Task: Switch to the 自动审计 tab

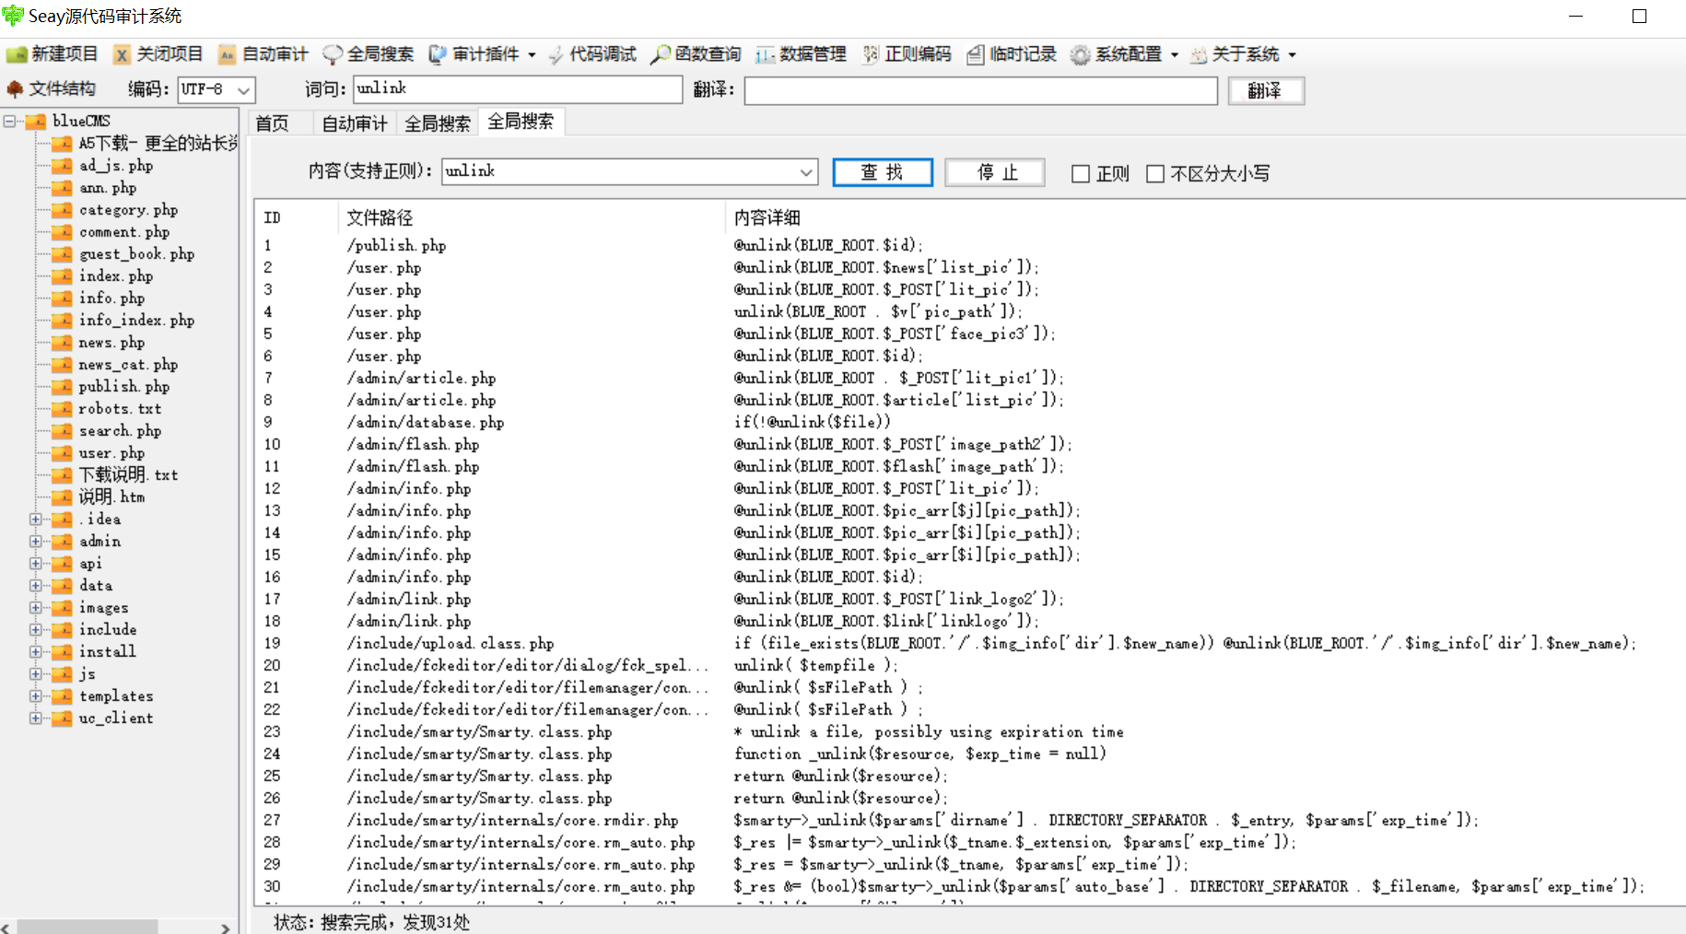Action: [355, 123]
